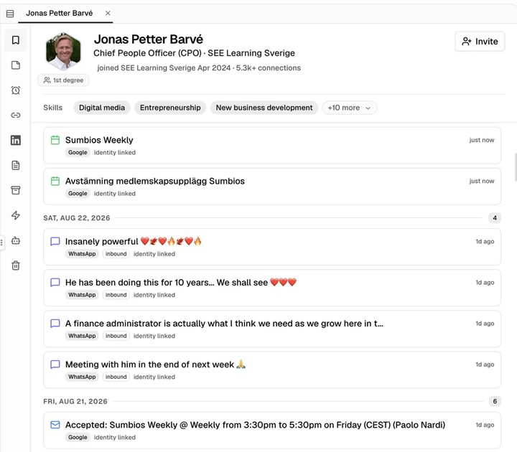Image resolution: width=517 pixels, height=452 pixels.
Task: Click WhatsApp tag on Insanely powerful message
Action: 82,254
